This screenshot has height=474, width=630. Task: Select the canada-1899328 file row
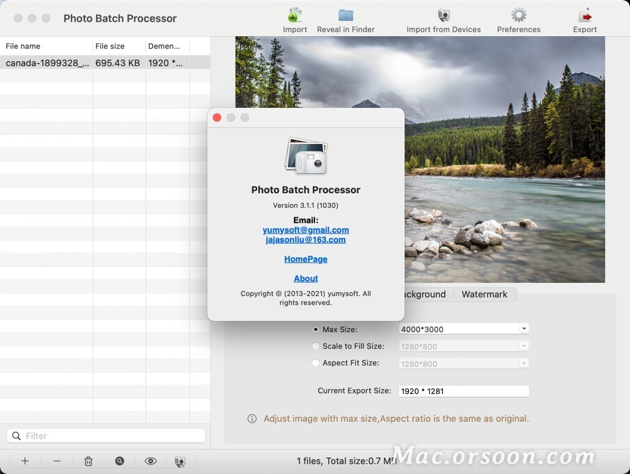click(x=105, y=63)
